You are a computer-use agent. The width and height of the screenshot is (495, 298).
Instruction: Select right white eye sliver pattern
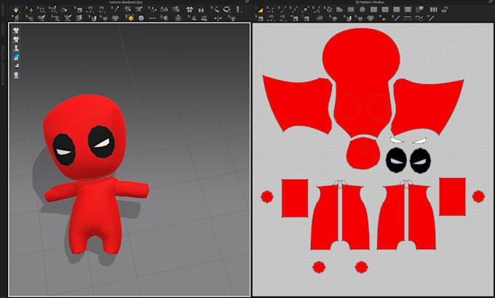point(420,140)
